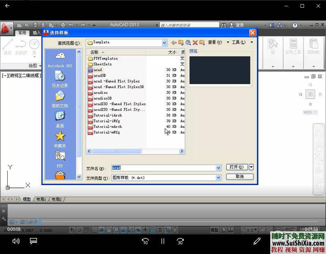Create a new folder in the dialog
The width and height of the screenshot is (326, 254).
point(202,42)
